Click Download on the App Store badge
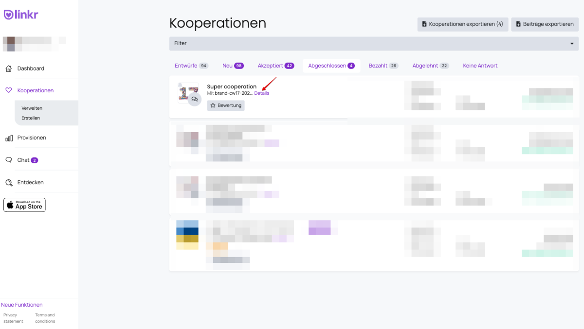Viewport: 584px width, 329px height. point(24,205)
